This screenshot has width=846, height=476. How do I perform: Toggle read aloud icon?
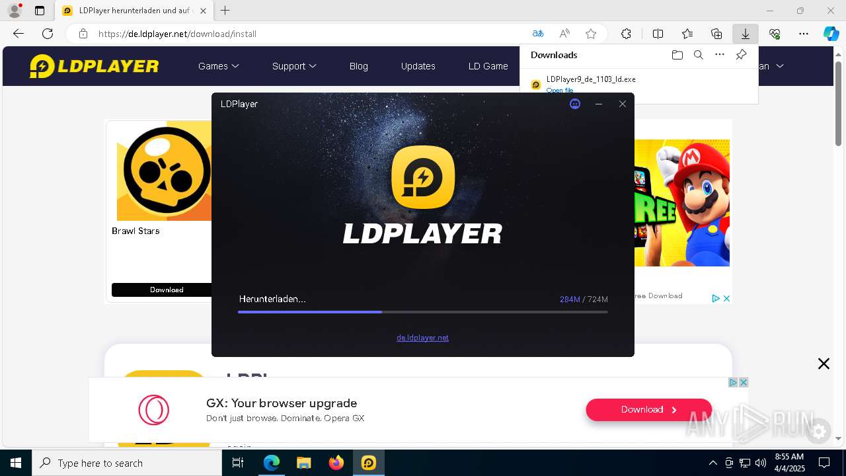pos(564,34)
